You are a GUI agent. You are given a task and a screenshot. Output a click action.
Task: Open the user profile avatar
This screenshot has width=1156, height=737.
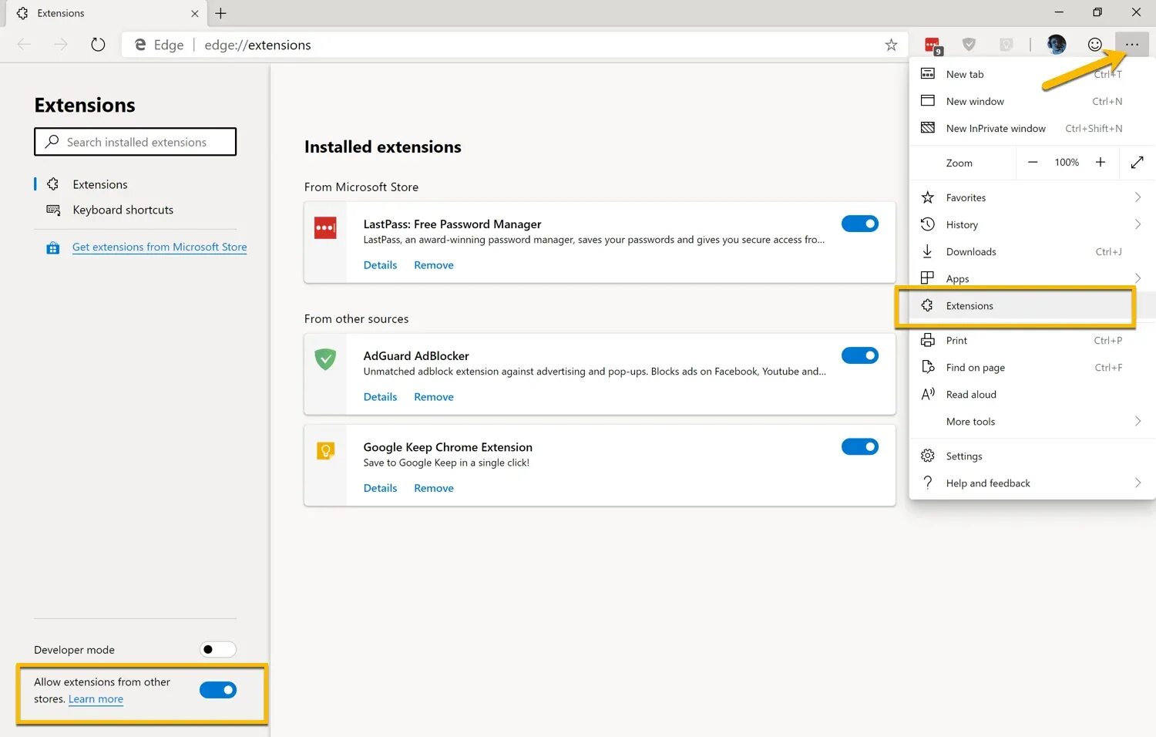click(1057, 44)
